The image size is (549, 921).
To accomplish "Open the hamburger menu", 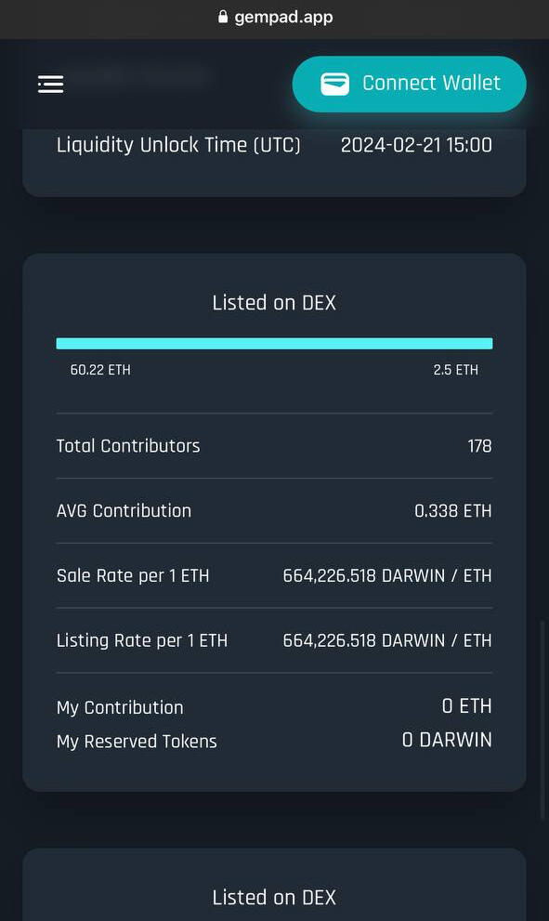I will [x=50, y=84].
